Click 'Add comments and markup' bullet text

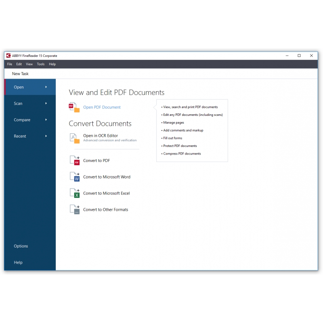[183, 130]
